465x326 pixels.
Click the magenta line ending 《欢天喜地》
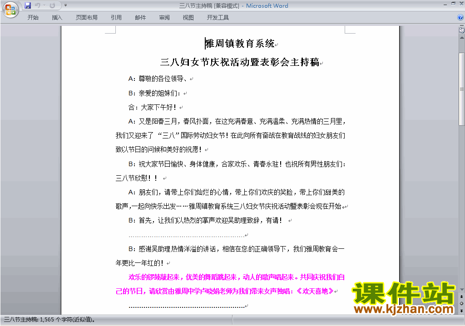click(x=224, y=291)
